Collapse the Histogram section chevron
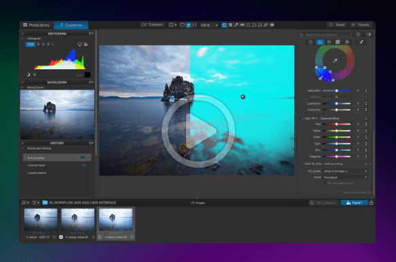The height and width of the screenshot is (262, 396). 22,39
